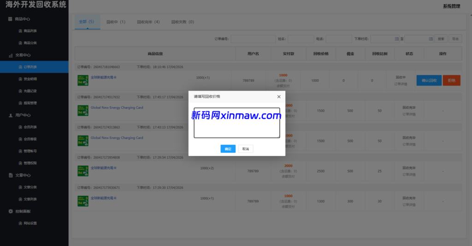Expand the 交易中心 sidebar section label

[x=23, y=55]
